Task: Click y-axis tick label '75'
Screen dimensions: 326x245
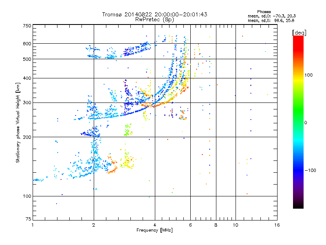Action: tap(29, 219)
